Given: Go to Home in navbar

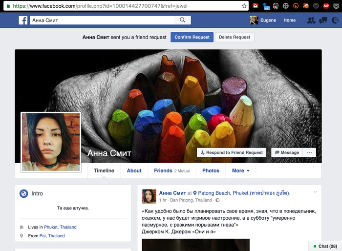Looking at the screenshot, I should [x=289, y=21].
